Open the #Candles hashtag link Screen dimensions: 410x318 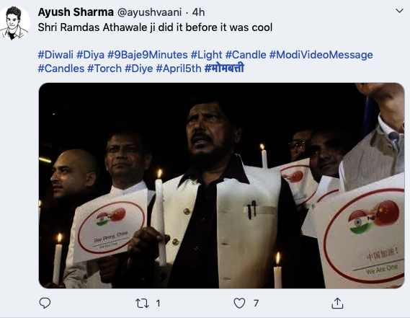61,69
